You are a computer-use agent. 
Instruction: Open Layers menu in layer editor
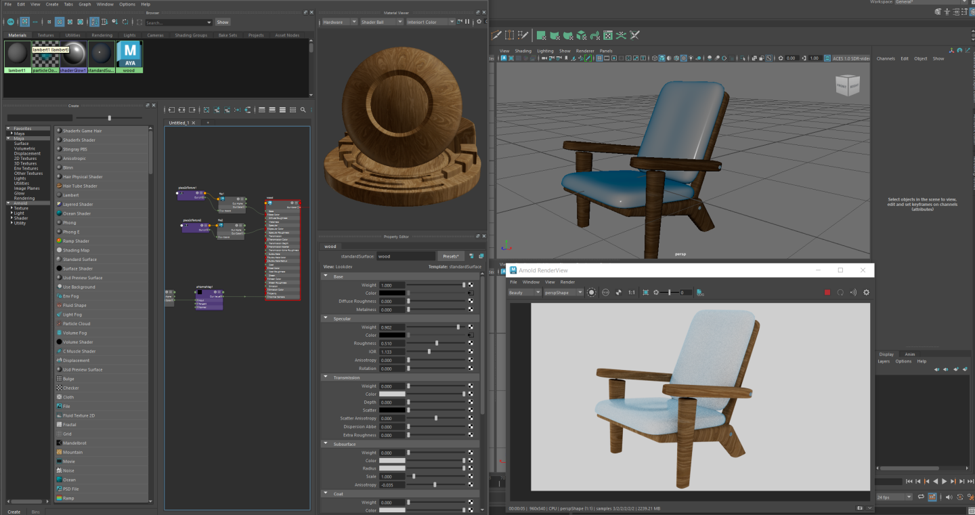(884, 361)
